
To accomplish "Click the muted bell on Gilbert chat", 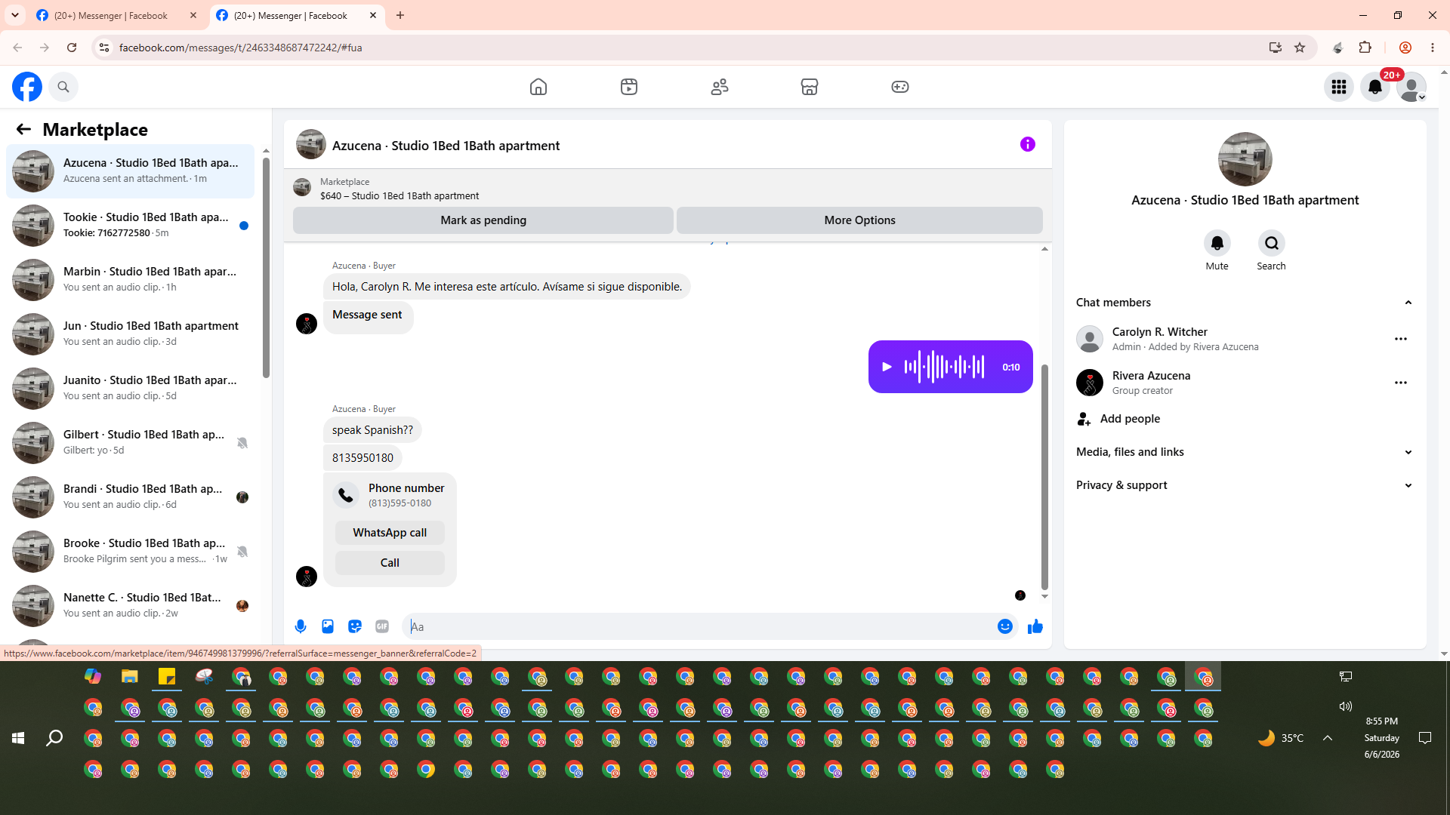I will click(242, 443).
